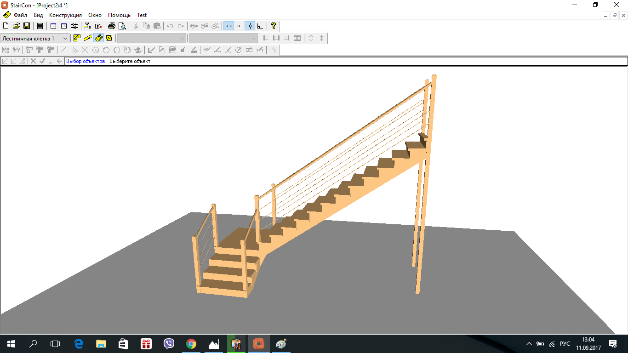Print the project with the printer icon
The height and width of the screenshot is (353, 628).
click(112, 26)
